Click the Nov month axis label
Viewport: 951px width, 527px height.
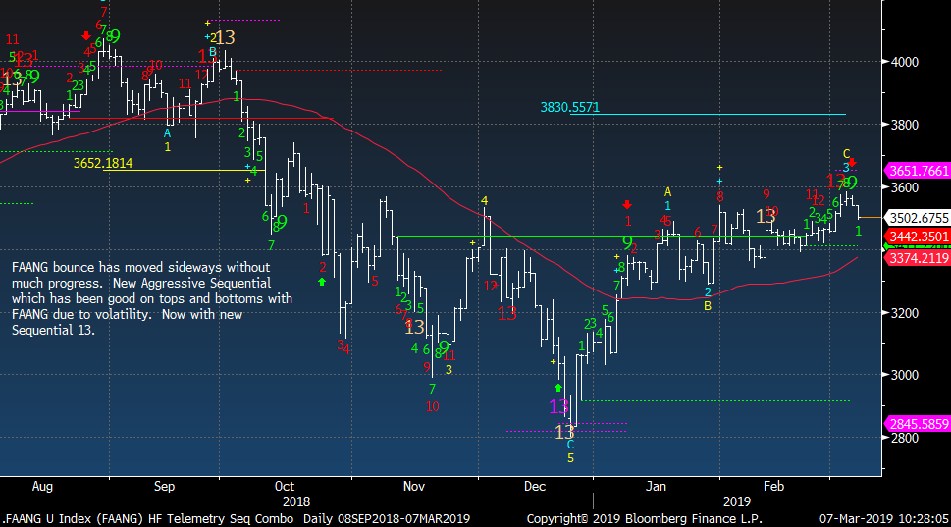click(x=413, y=487)
